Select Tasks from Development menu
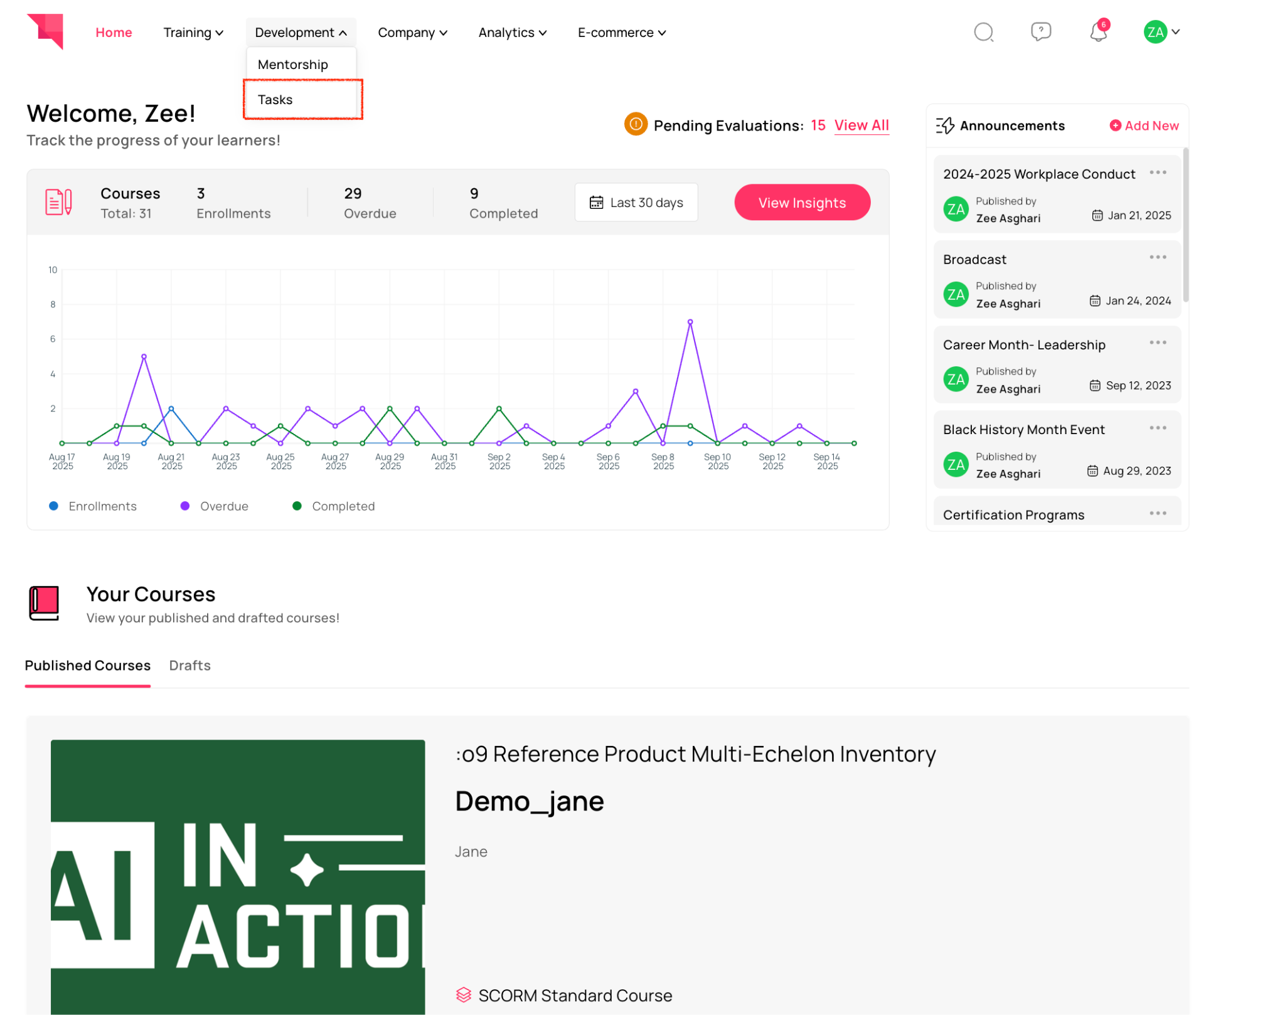 pyautogui.click(x=275, y=100)
